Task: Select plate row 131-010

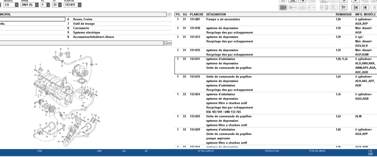Action: click(275, 30)
